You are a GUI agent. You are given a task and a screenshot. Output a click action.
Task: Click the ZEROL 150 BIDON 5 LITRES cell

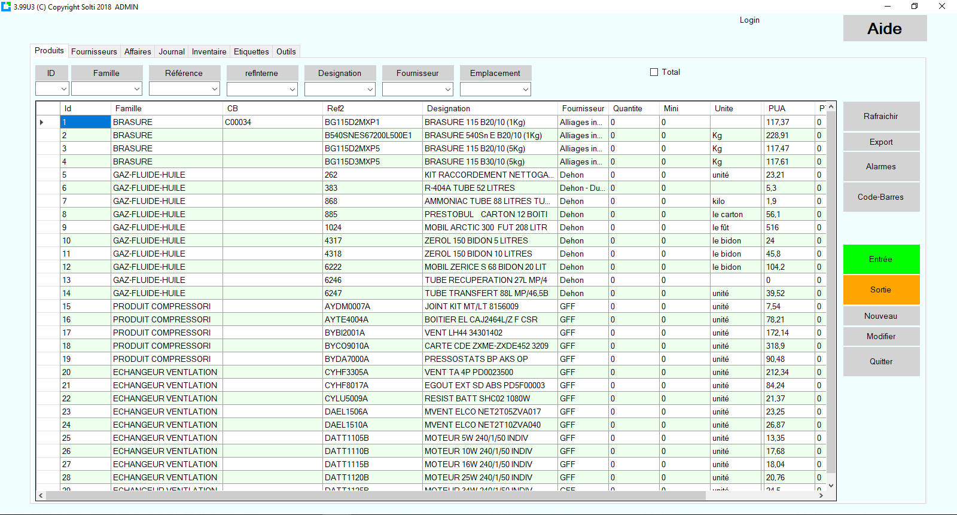(x=490, y=240)
